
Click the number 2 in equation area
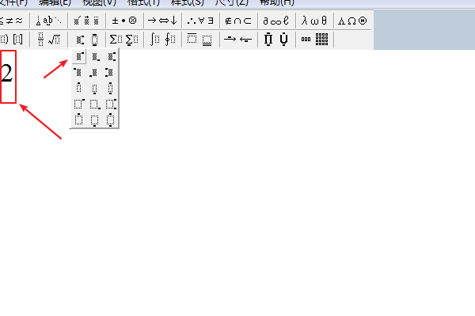(x=6, y=74)
